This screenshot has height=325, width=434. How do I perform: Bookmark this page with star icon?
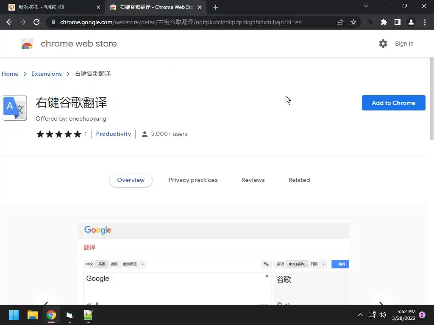pyautogui.click(x=353, y=22)
